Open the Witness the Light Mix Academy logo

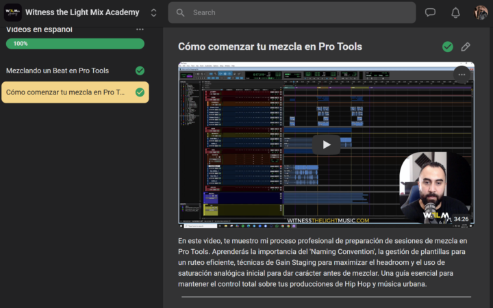(12, 12)
